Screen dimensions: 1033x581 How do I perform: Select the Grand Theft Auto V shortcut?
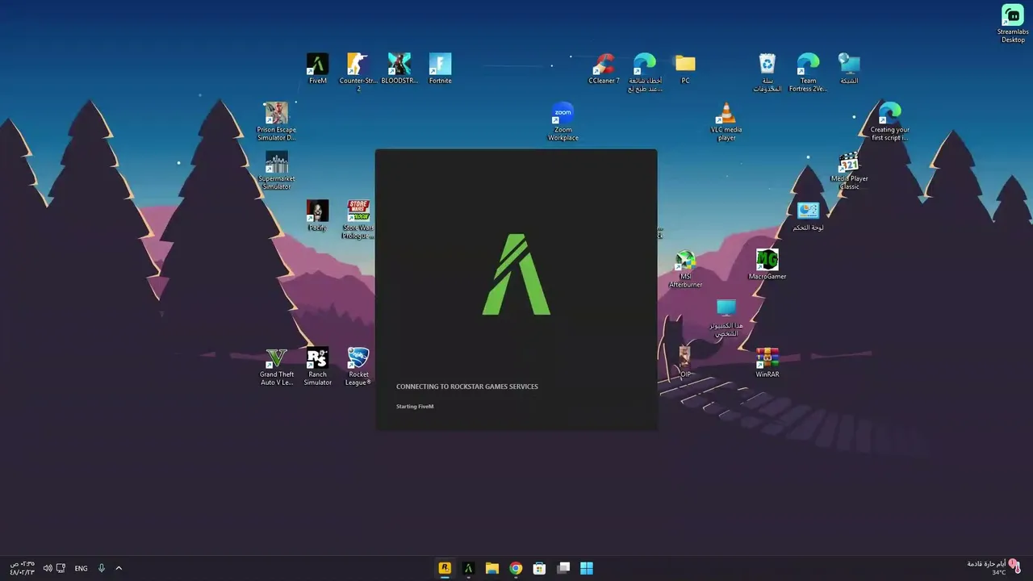click(x=276, y=366)
